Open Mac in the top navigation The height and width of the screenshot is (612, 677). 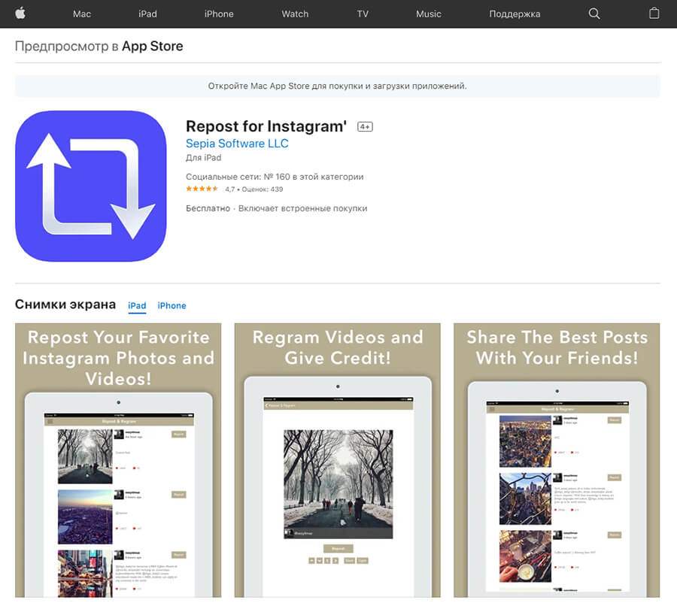click(x=81, y=14)
